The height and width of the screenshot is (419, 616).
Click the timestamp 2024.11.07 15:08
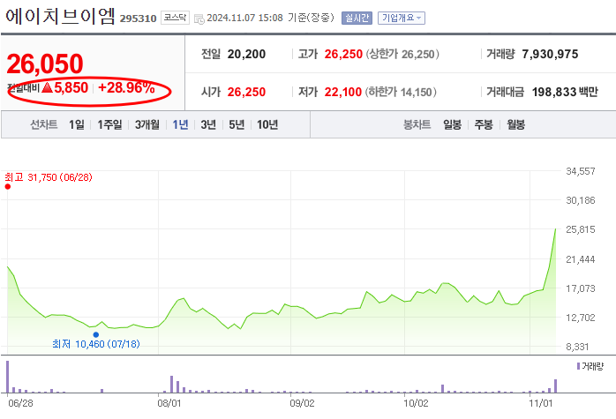pos(244,18)
